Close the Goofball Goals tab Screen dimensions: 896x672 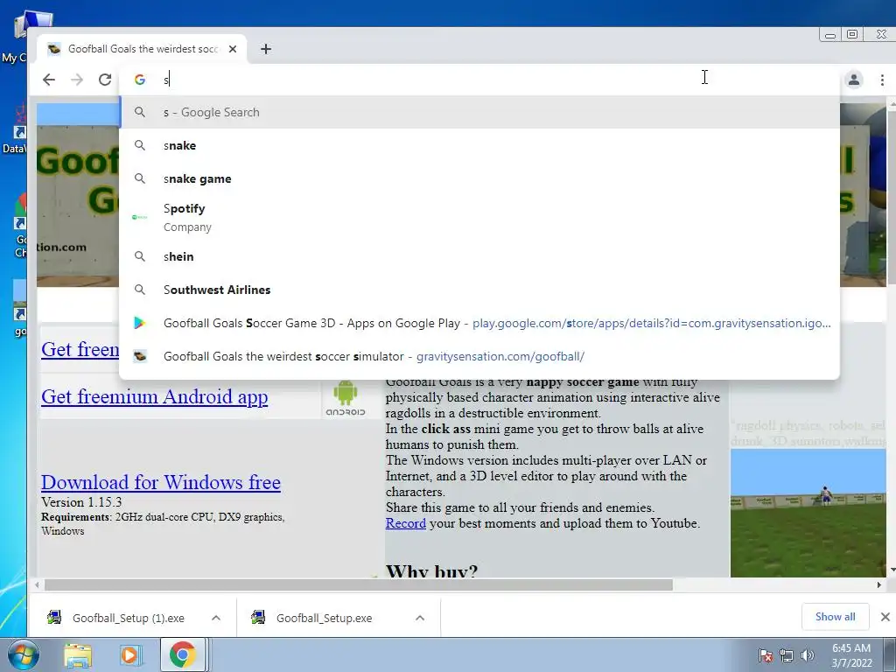click(233, 49)
